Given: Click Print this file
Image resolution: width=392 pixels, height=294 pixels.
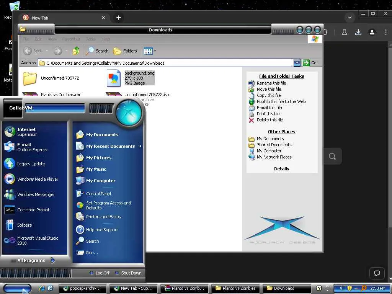Looking at the screenshot, I should point(268,113).
